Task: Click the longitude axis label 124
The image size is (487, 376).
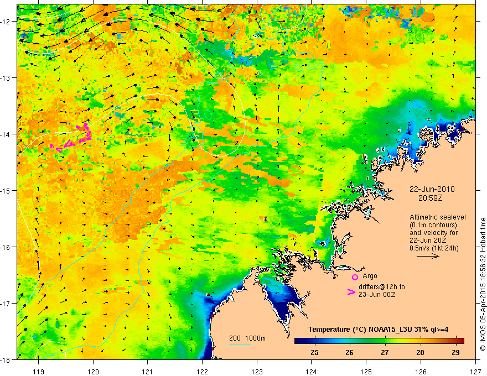Action: pyautogui.click(x=312, y=372)
